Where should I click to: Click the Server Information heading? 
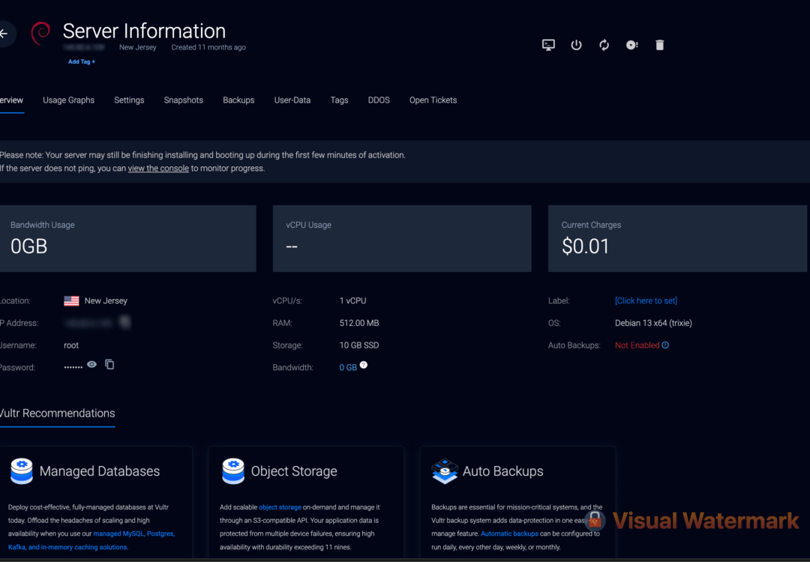coord(144,31)
